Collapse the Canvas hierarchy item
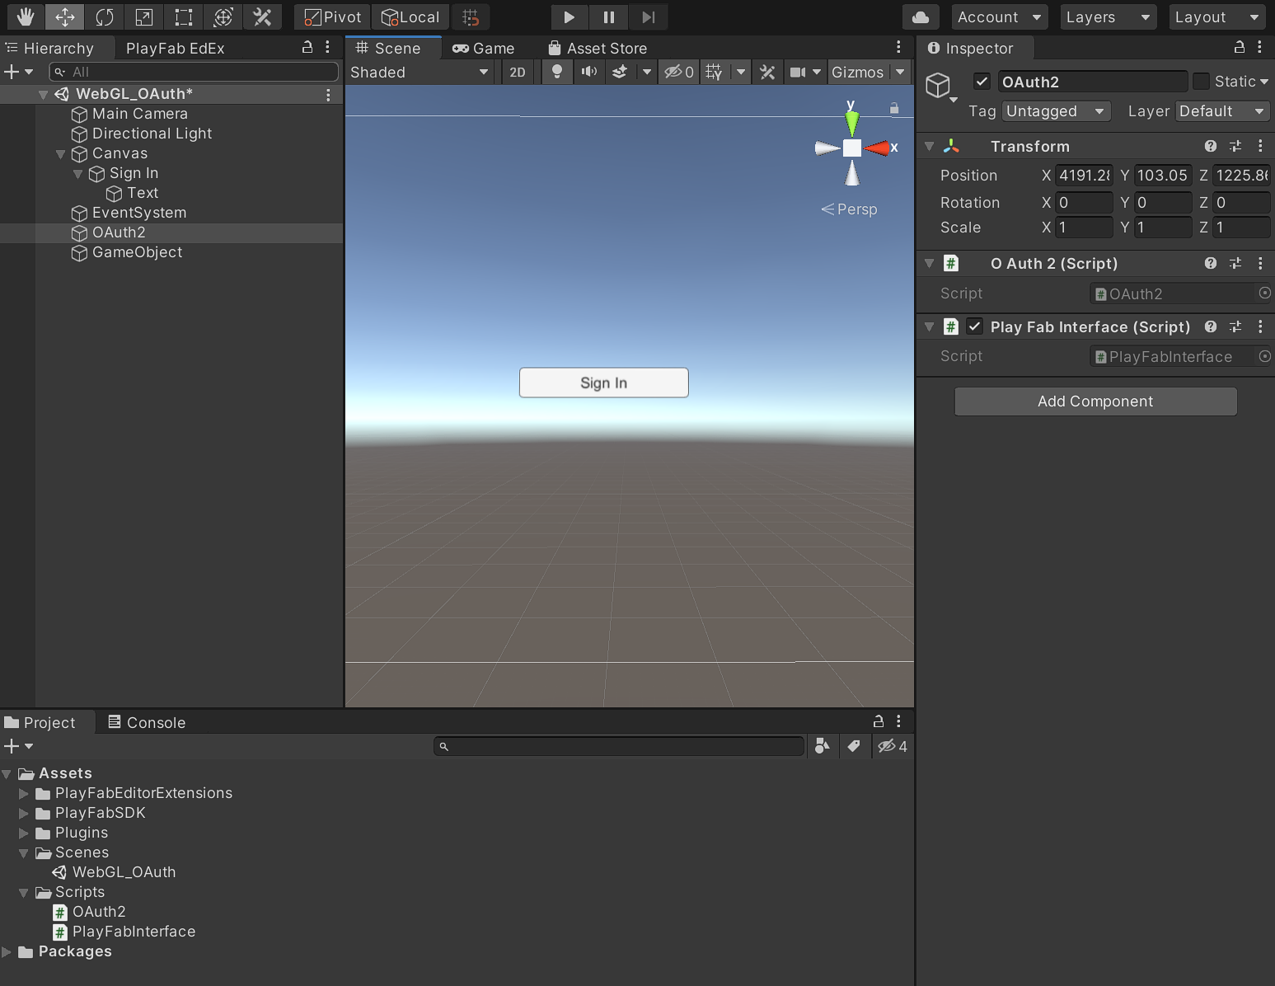This screenshot has height=986, width=1275. [x=60, y=153]
